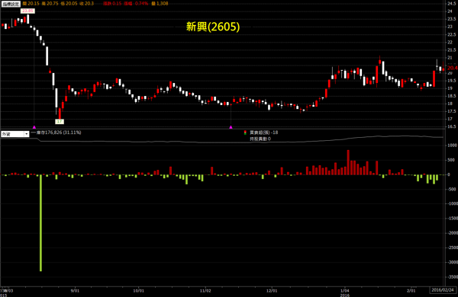Click the 庫存176,826 (31.11%) holdings legend
The image size is (458, 297).
[x=56, y=133]
